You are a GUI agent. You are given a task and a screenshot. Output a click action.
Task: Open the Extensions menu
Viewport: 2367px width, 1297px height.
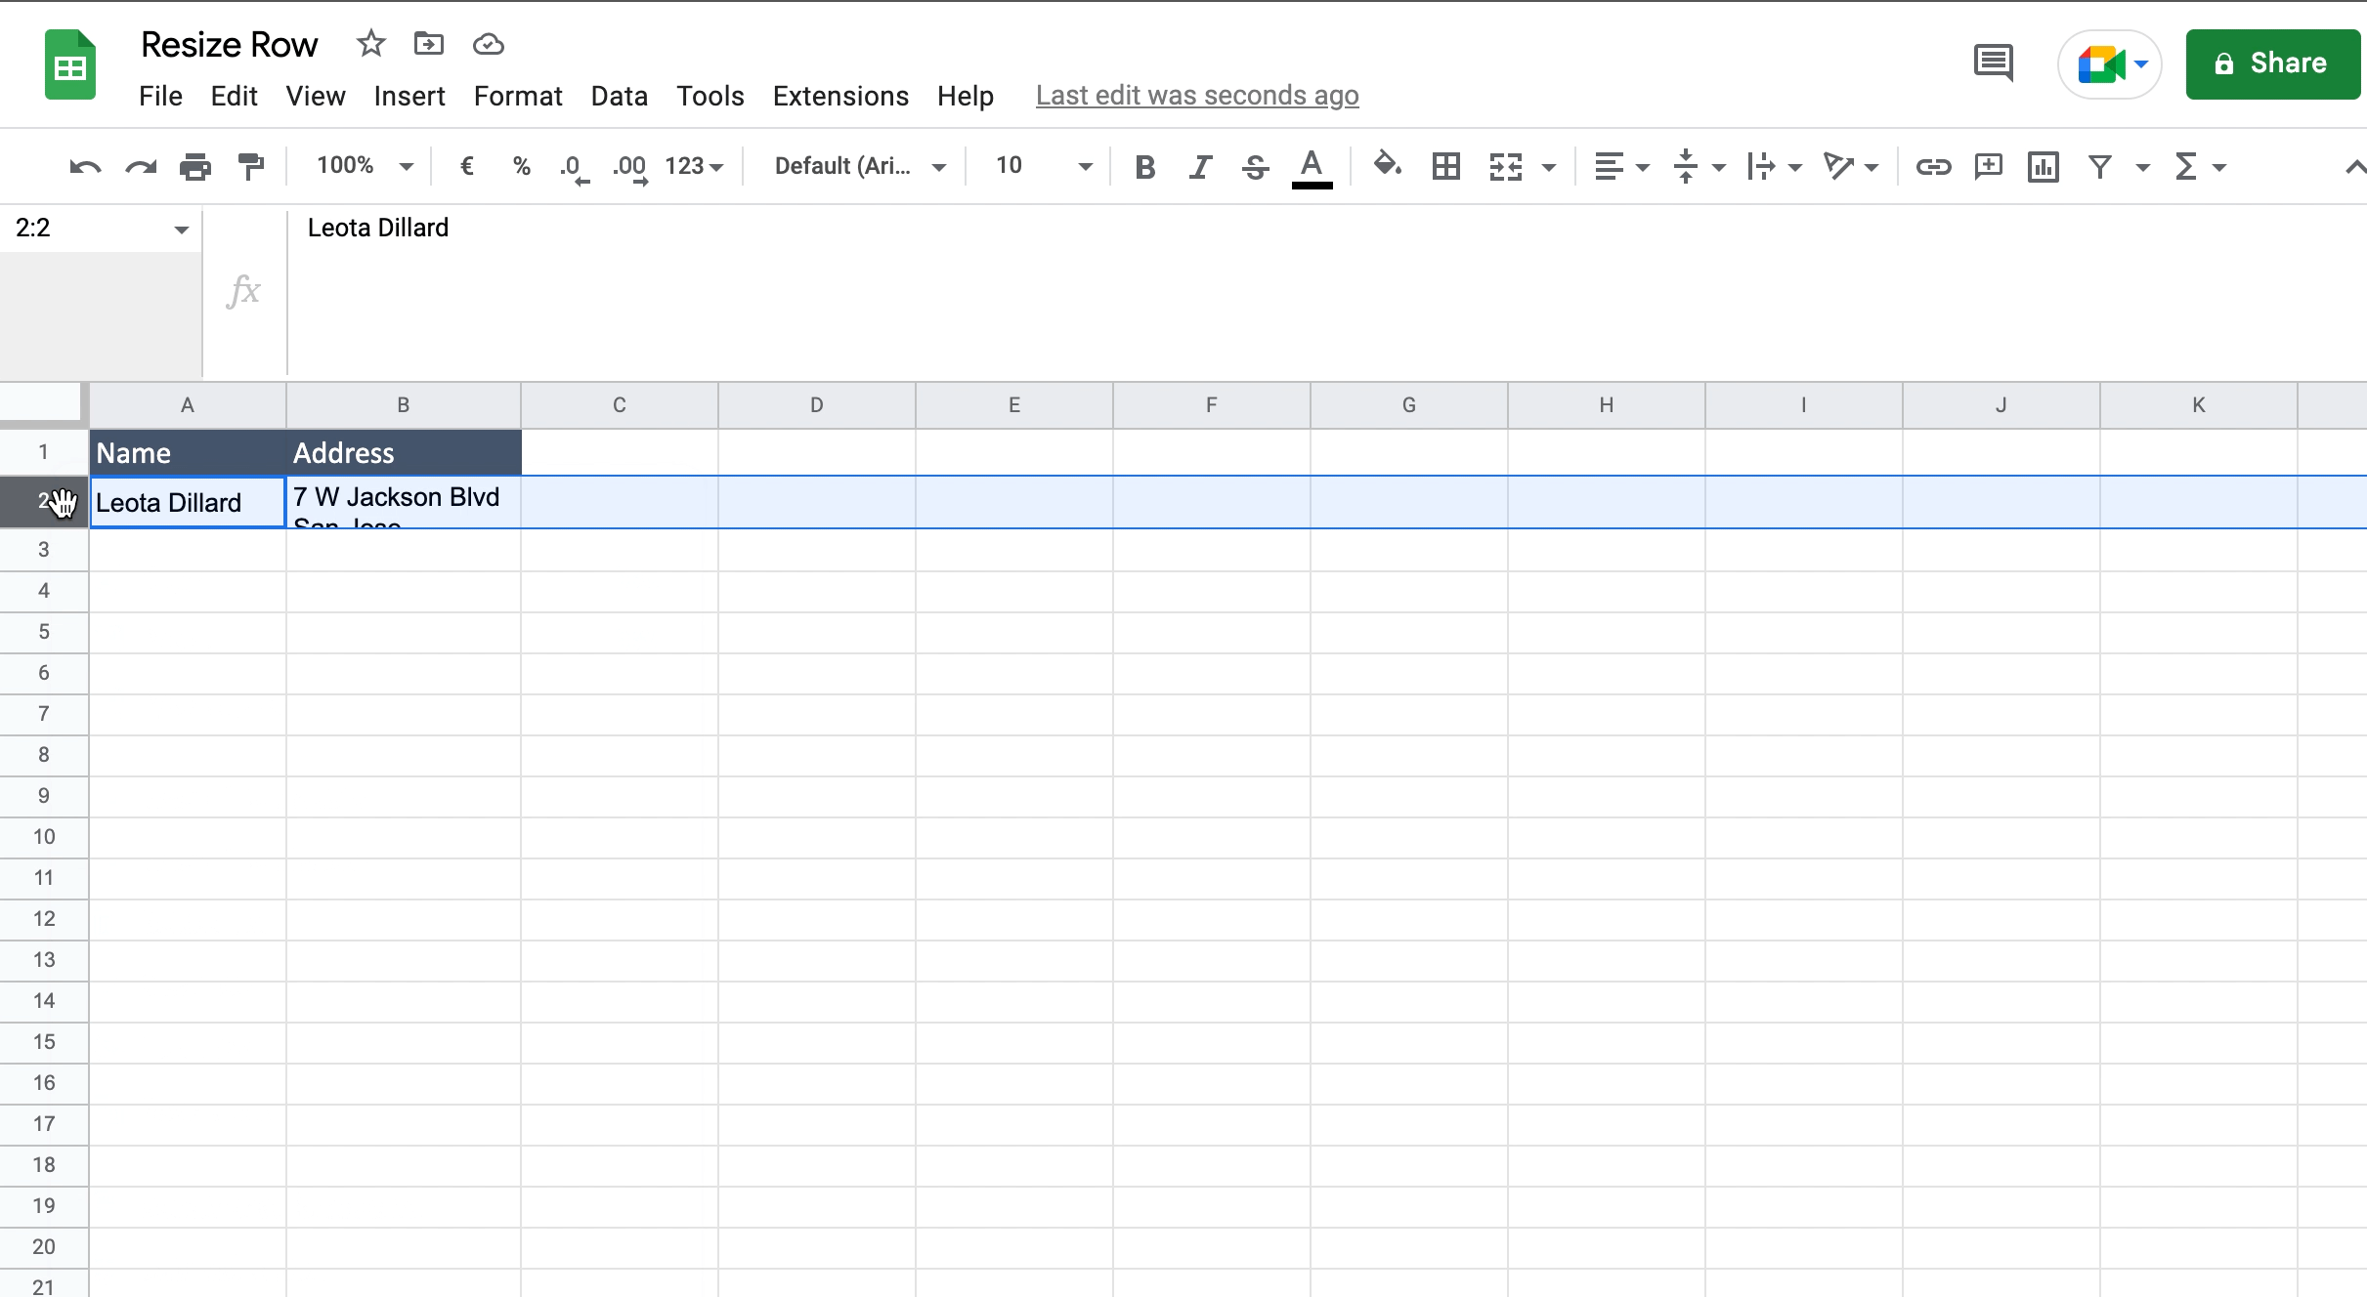tap(840, 96)
